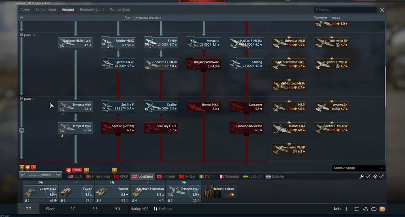Open the Typhoon Mk.Ib (Late) aircraft card
Screen dimensions: 405x217
tap(75, 42)
